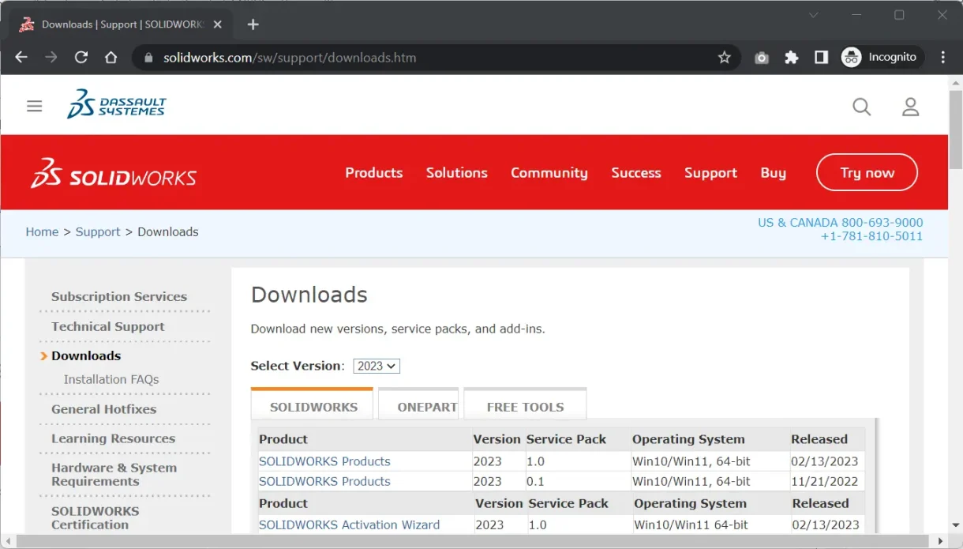Go to Home breadcrumb link
This screenshot has width=963, height=549.
42,231
